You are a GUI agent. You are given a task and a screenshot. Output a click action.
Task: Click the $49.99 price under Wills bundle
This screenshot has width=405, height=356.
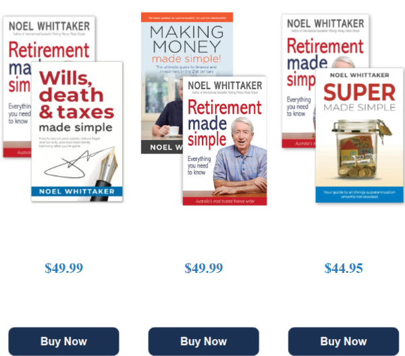pyautogui.click(x=64, y=268)
